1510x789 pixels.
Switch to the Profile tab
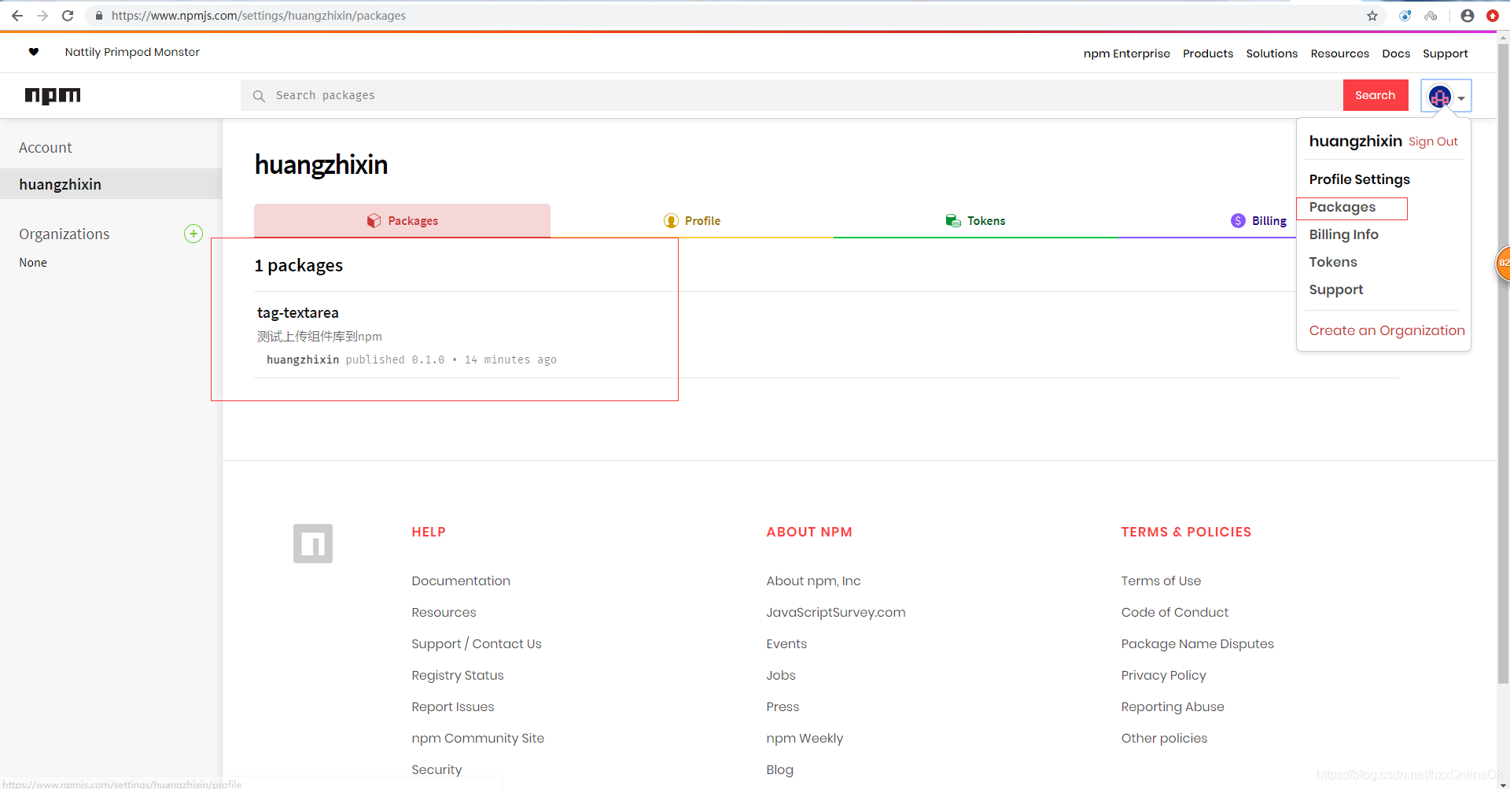click(x=692, y=221)
